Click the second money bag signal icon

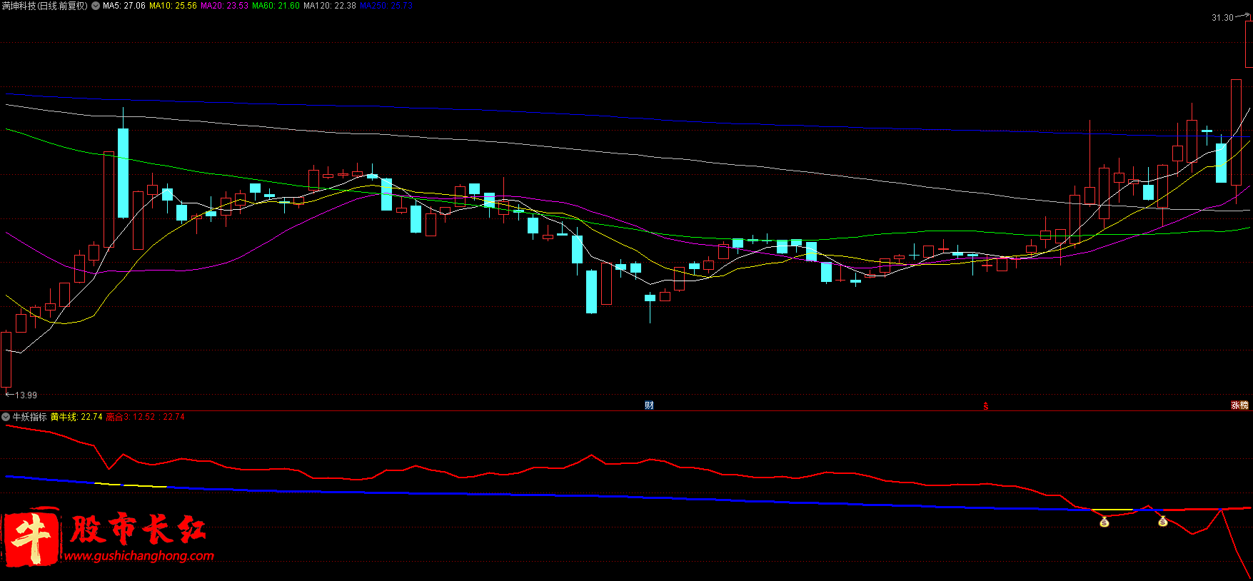point(1162,522)
